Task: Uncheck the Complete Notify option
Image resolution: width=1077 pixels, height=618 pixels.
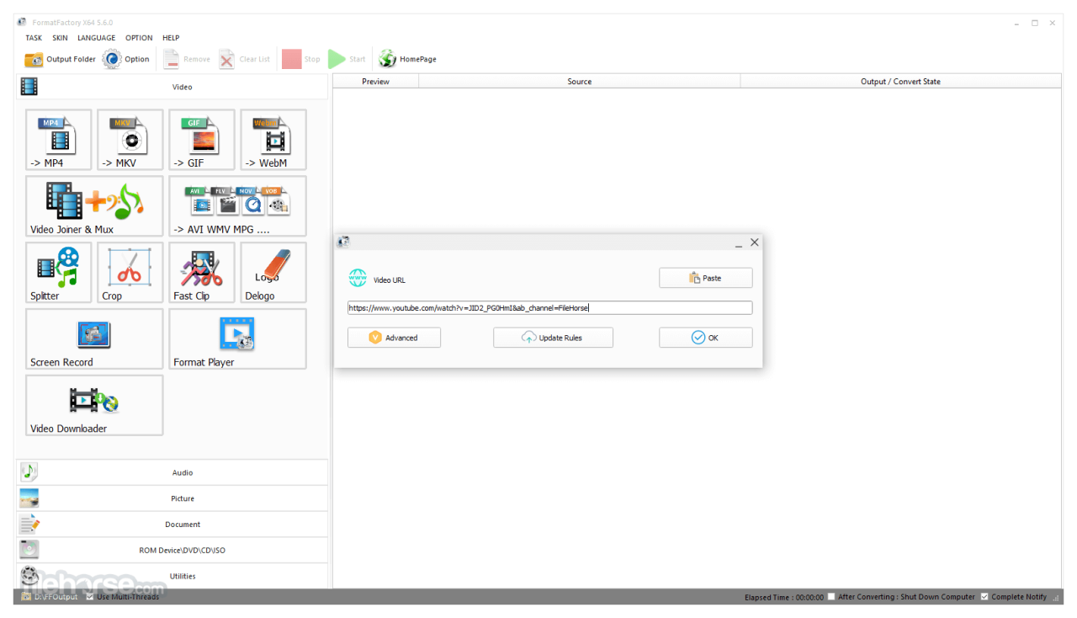Action: point(984,597)
